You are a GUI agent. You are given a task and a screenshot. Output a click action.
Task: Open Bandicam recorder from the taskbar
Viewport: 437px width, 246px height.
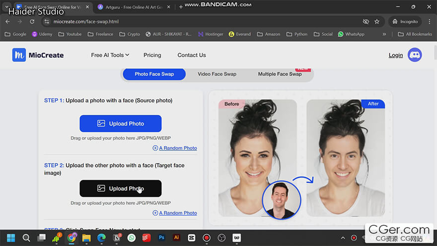[207, 238]
